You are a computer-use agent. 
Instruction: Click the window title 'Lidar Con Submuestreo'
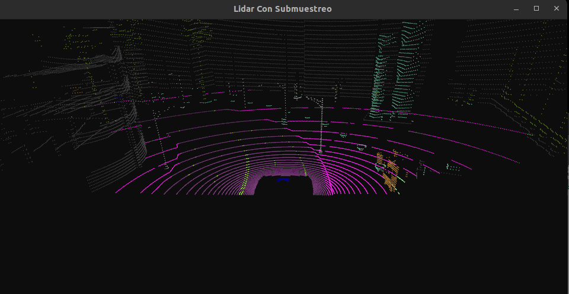tap(282, 9)
